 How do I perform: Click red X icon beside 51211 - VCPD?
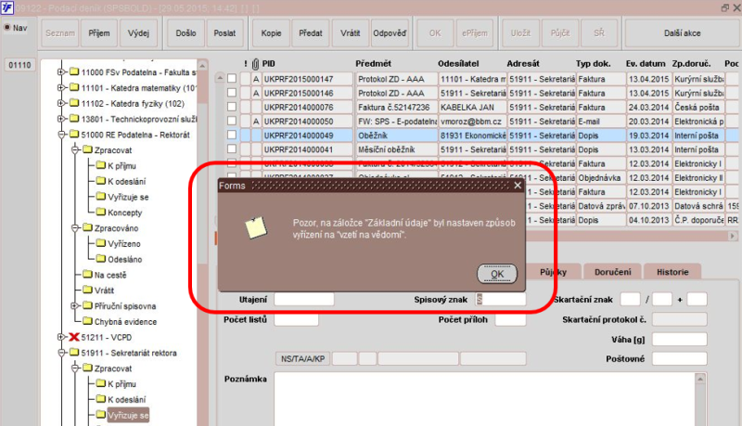pos(74,337)
